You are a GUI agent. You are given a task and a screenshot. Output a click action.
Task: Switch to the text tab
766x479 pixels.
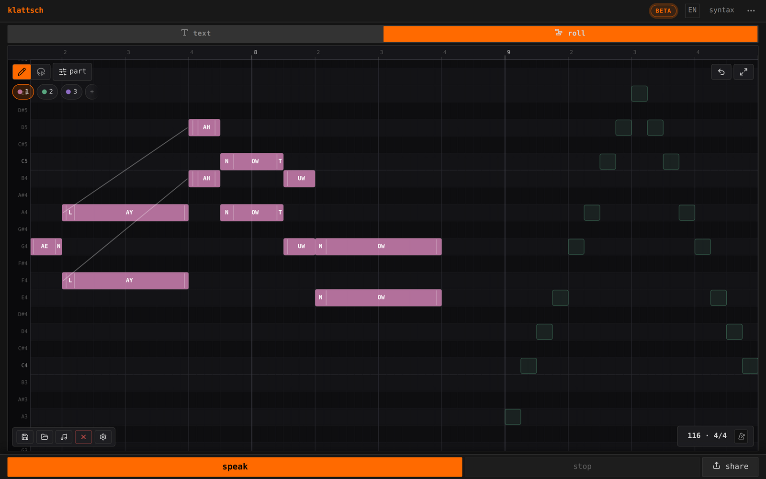point(195,34)
